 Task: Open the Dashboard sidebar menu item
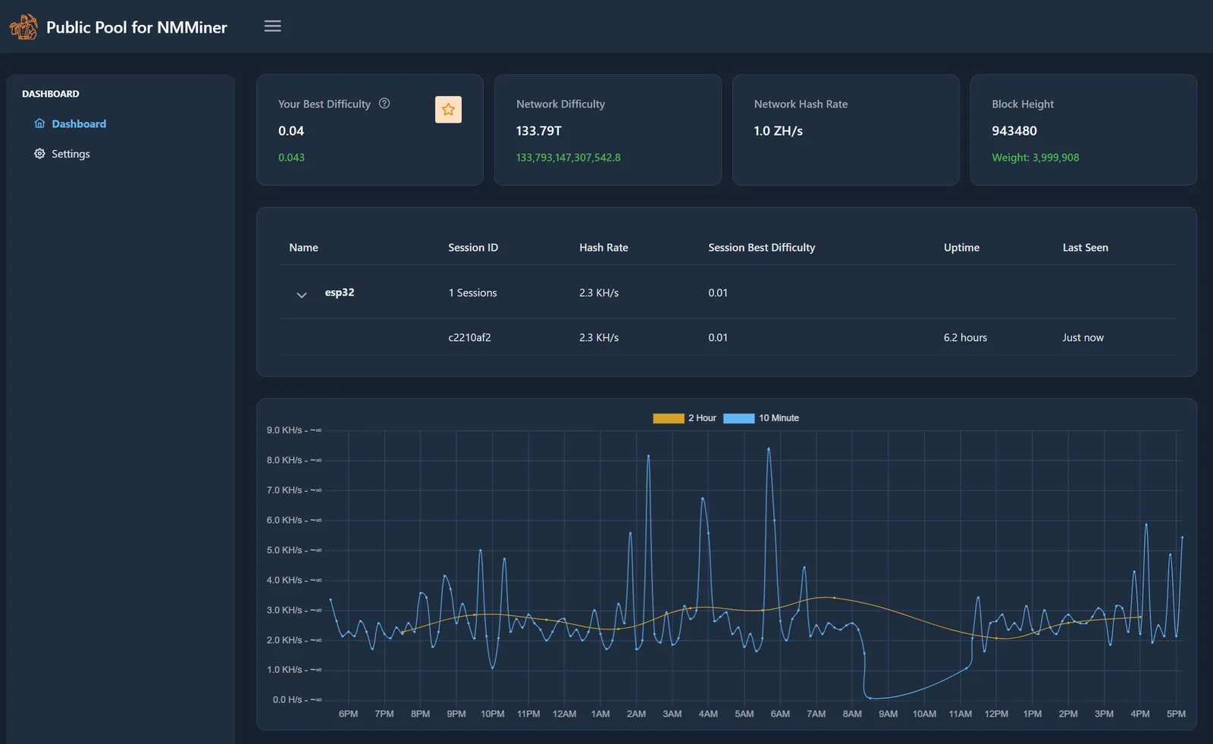coord(79,123)
